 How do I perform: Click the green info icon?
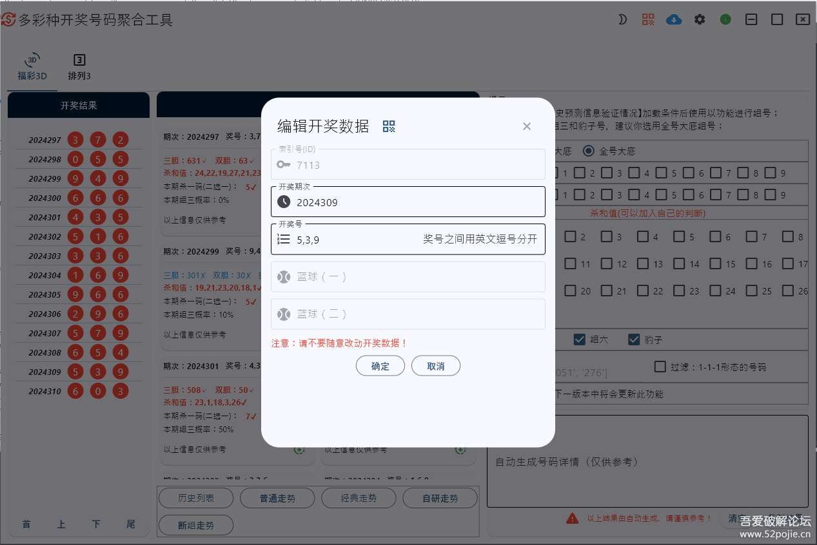725,19
